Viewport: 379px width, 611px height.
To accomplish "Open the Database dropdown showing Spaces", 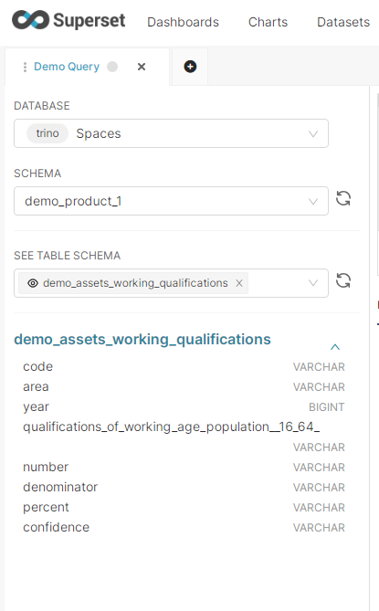I will [x=171, y=133].
